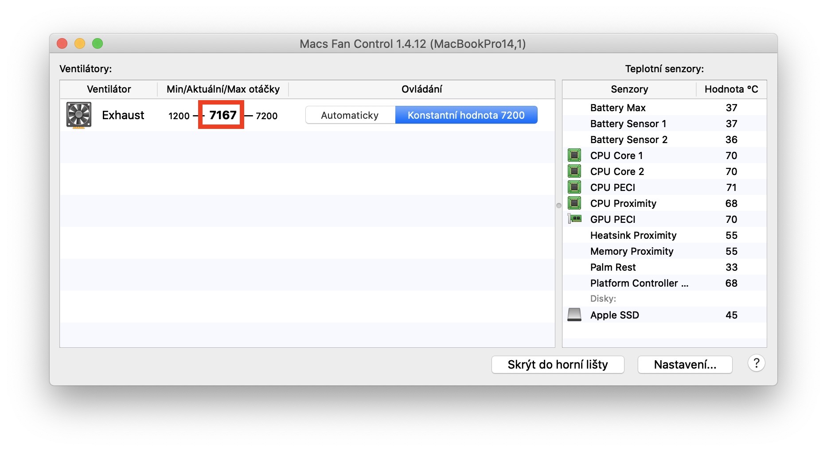Click the CPU Proximity chip icon
Viewport: 827px width, 451px height.
coord(574,203)
